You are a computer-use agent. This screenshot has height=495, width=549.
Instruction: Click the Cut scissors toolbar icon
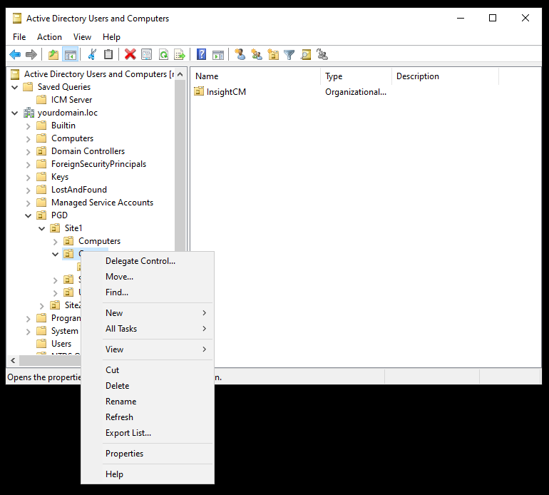click(92, 55)
